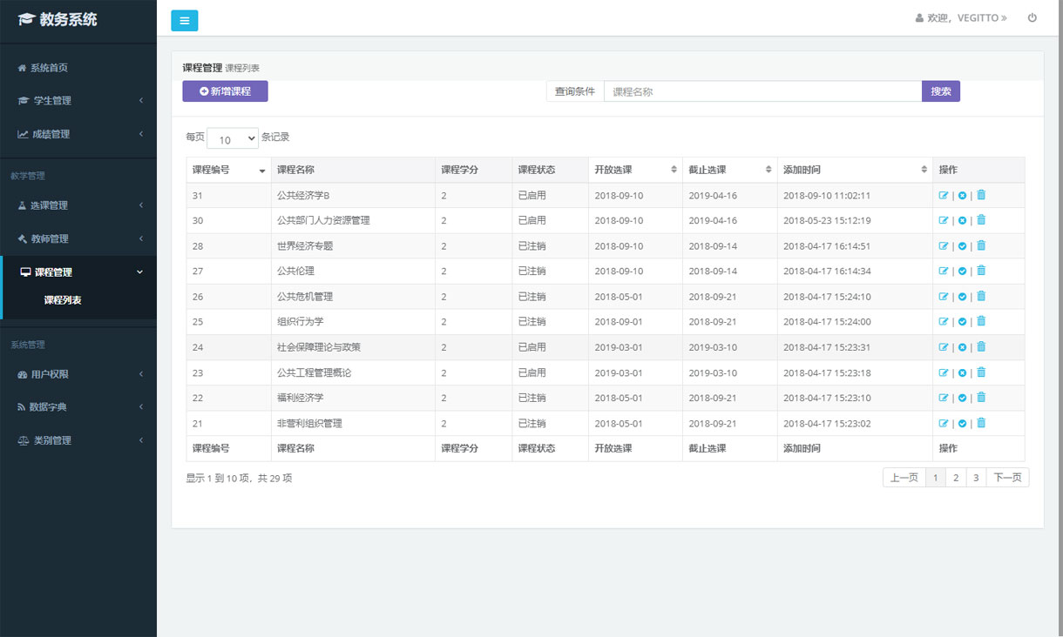Click the hamburger menu button in header

[x=185, y=21]
